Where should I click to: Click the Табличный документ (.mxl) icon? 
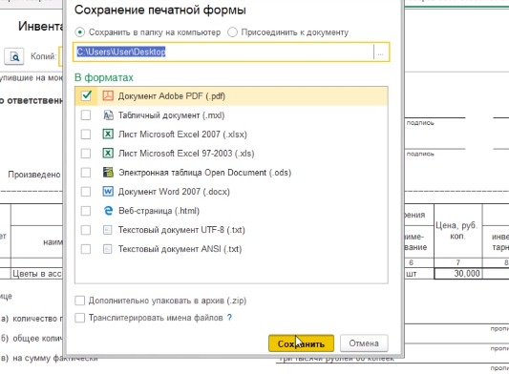[108, 114]
